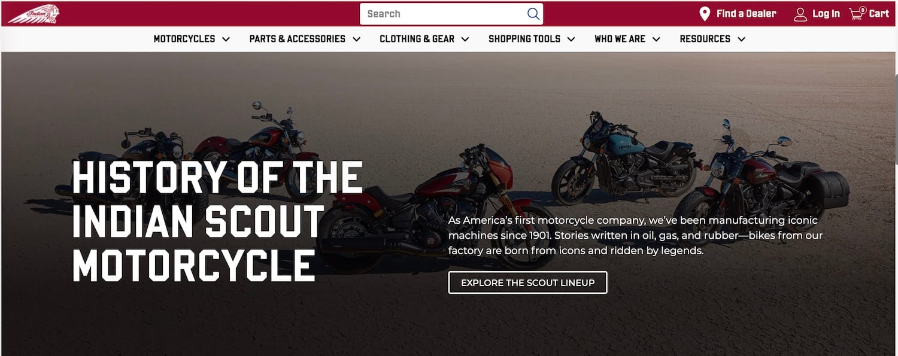Open the Resources menu

pos(712,39)
